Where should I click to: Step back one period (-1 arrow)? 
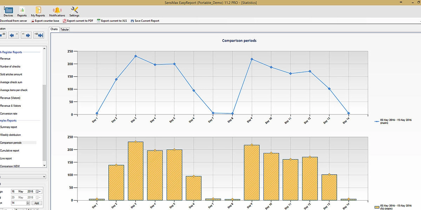14,35
